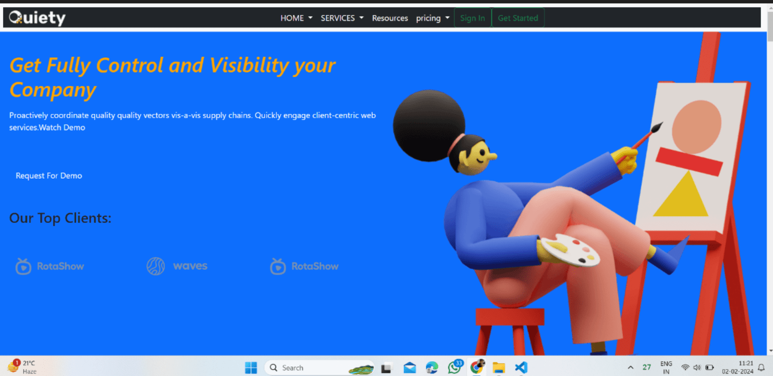Image resolution: width=773 pixels, height=376 pixels.
Task: Click the Quiety logo in navbar
Action: click(x=38, y=18)
